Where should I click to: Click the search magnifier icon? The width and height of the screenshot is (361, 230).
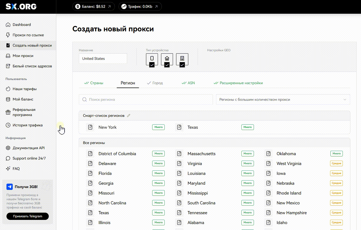85,99
